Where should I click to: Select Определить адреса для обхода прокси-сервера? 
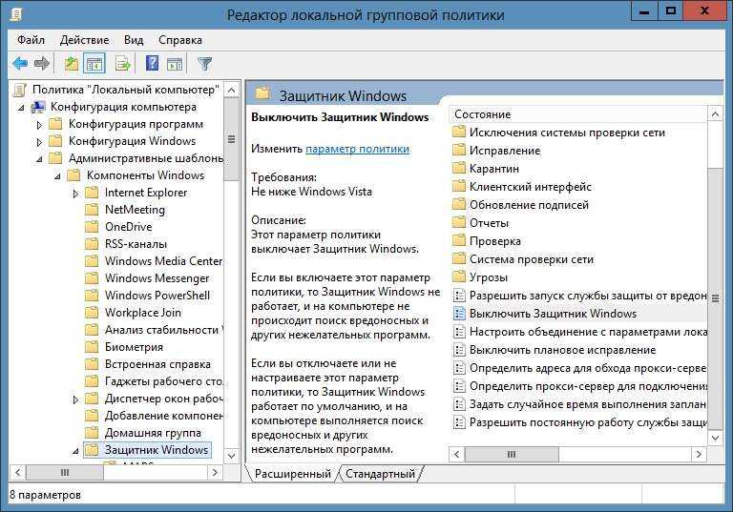point(588,368)
